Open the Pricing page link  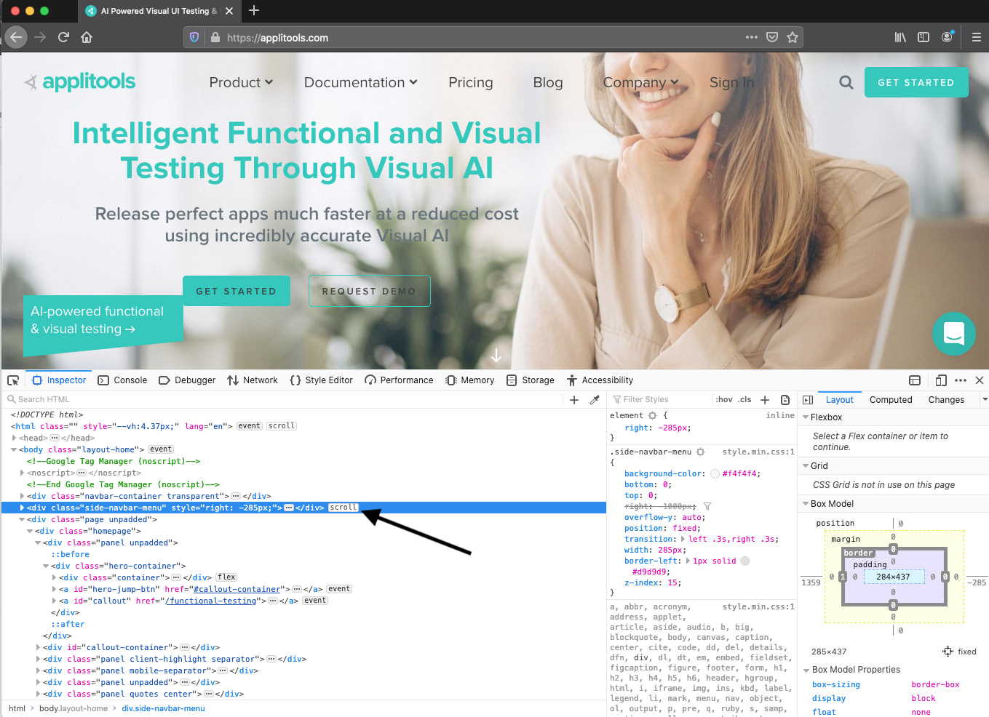click(471, 82)
